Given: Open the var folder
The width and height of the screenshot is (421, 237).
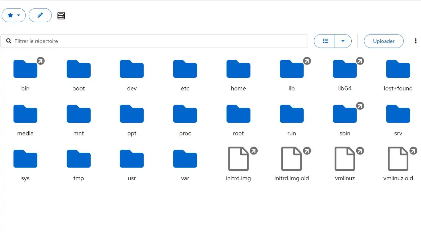Looking at the screenshot, I should (185, 164).
